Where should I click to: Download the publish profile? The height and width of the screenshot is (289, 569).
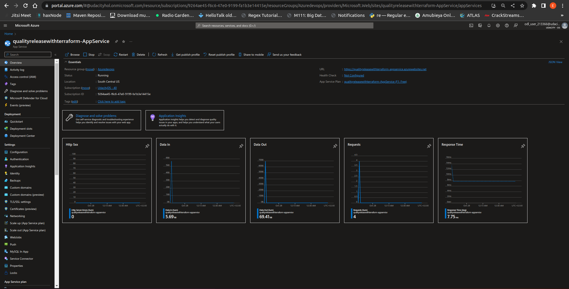pos(185,54)
